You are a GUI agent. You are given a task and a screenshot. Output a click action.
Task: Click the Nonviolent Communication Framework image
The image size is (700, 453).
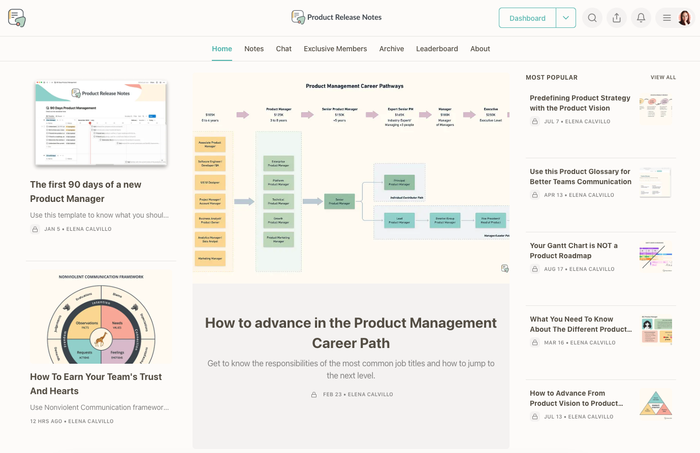(101, 317)
